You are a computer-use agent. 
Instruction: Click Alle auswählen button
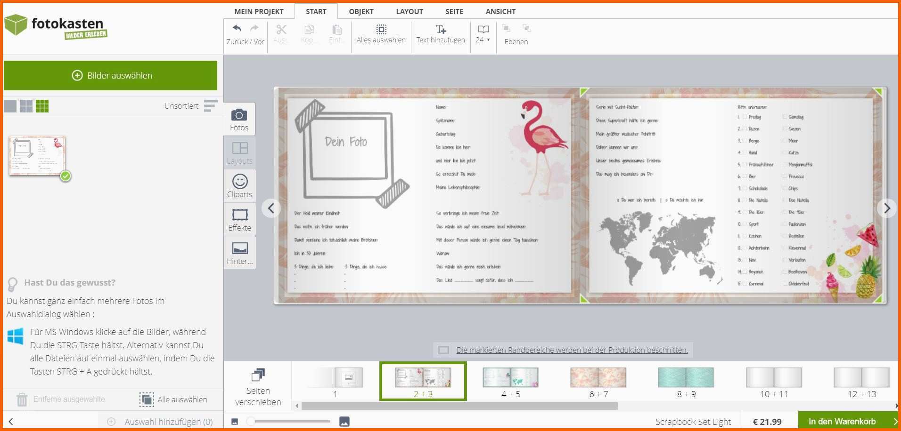173,399
